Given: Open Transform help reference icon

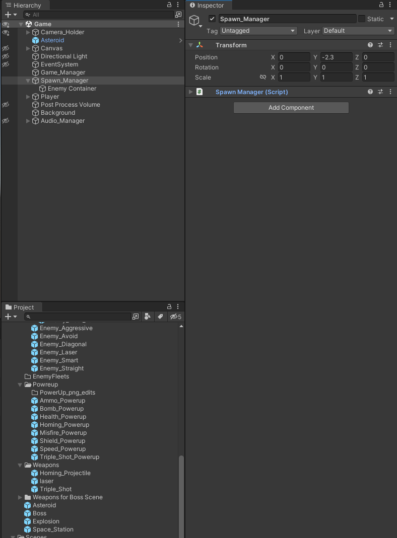Looking at the screenshot, I should coord(370,45).
